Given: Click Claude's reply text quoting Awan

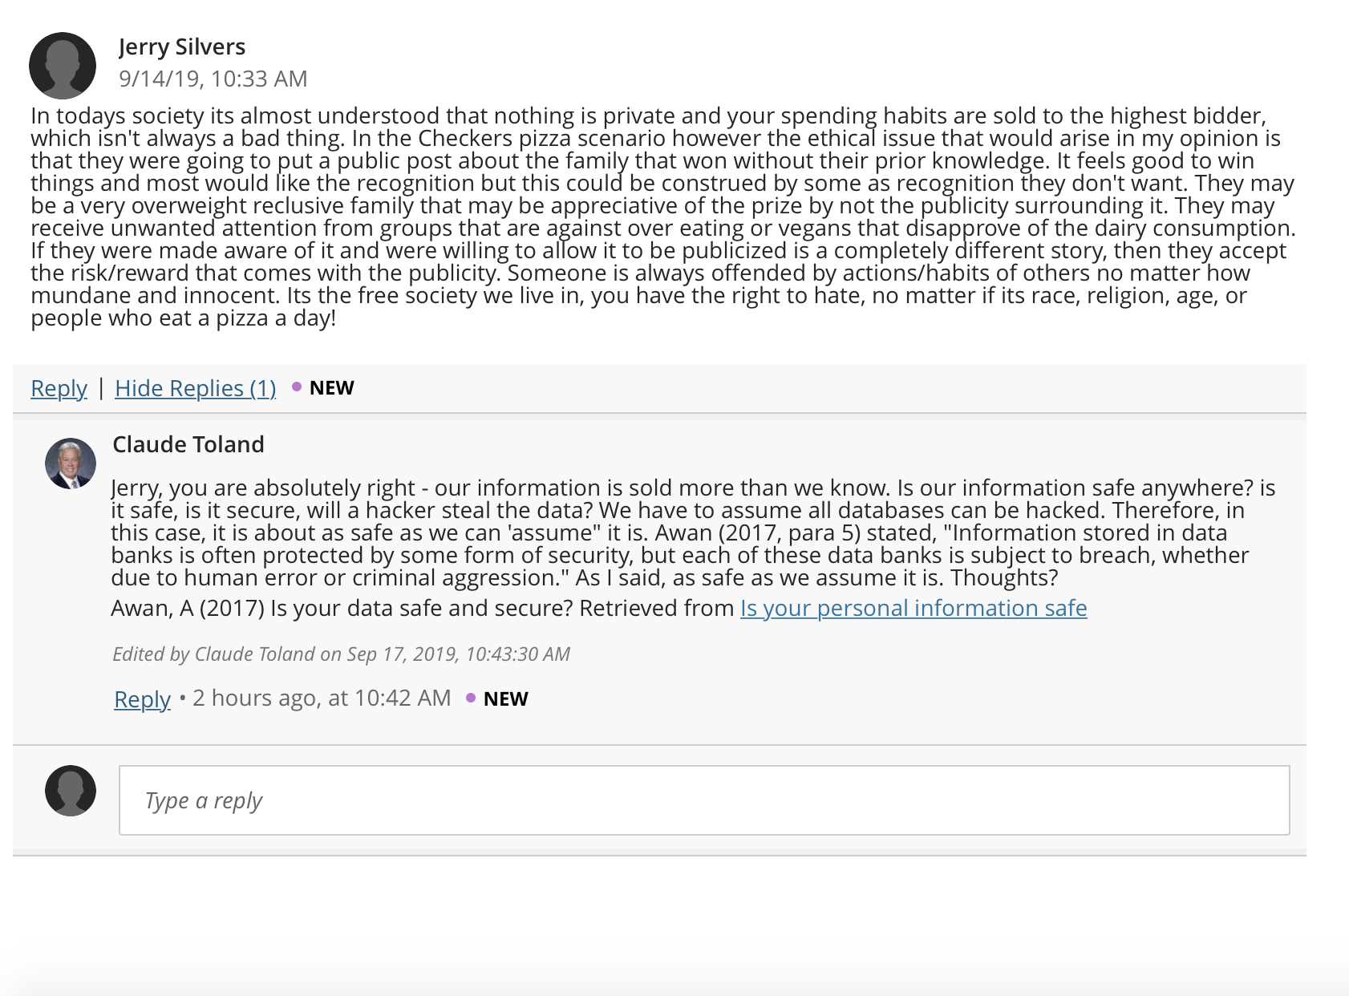Looking at the screenshot, I should coord(693,532).
